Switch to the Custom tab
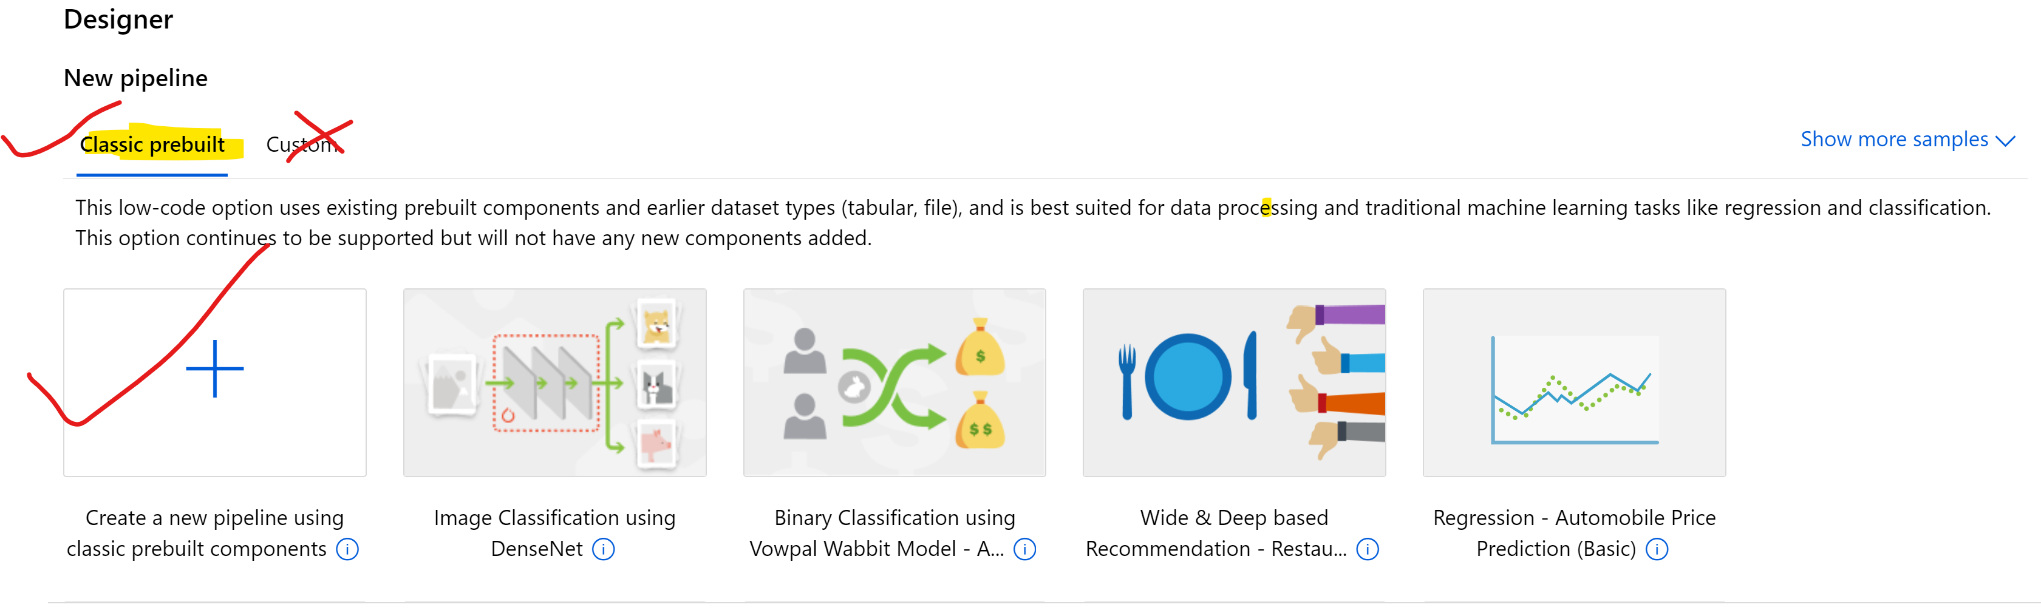The image size is (2041, 610). coord(302,145)
